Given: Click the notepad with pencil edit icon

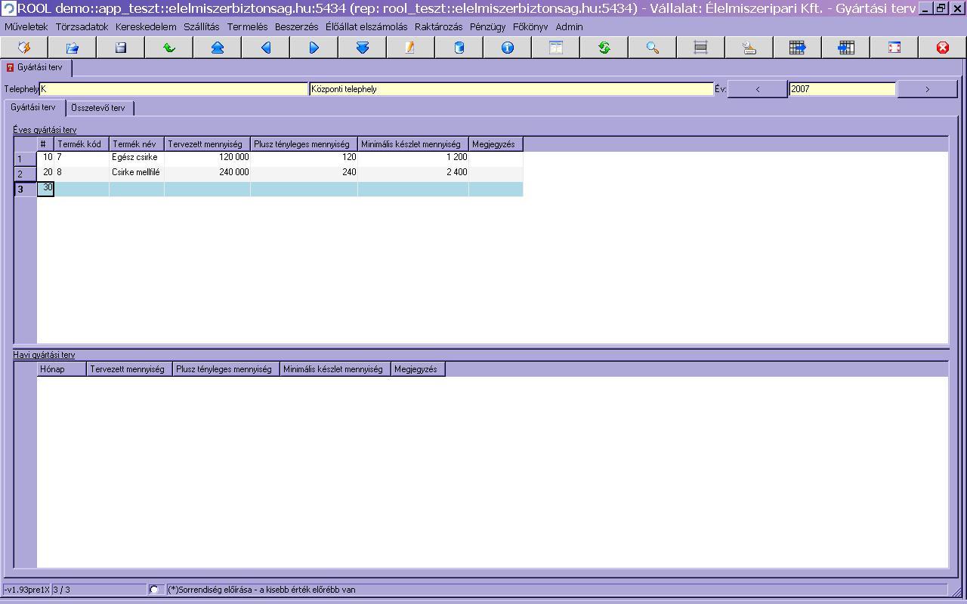Looking at the screenshot, I should click(x=410, y=48).
